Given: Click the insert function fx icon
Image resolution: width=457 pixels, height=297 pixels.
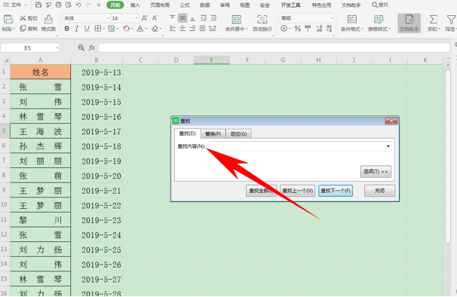Looking at the screenshot, I should point(92,47).
